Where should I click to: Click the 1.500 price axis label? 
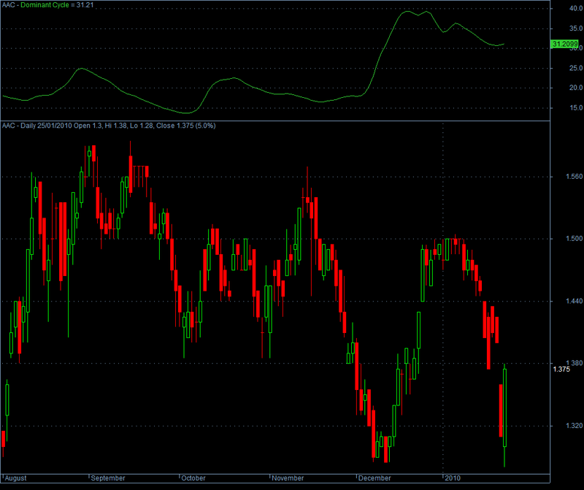point(574,239)
